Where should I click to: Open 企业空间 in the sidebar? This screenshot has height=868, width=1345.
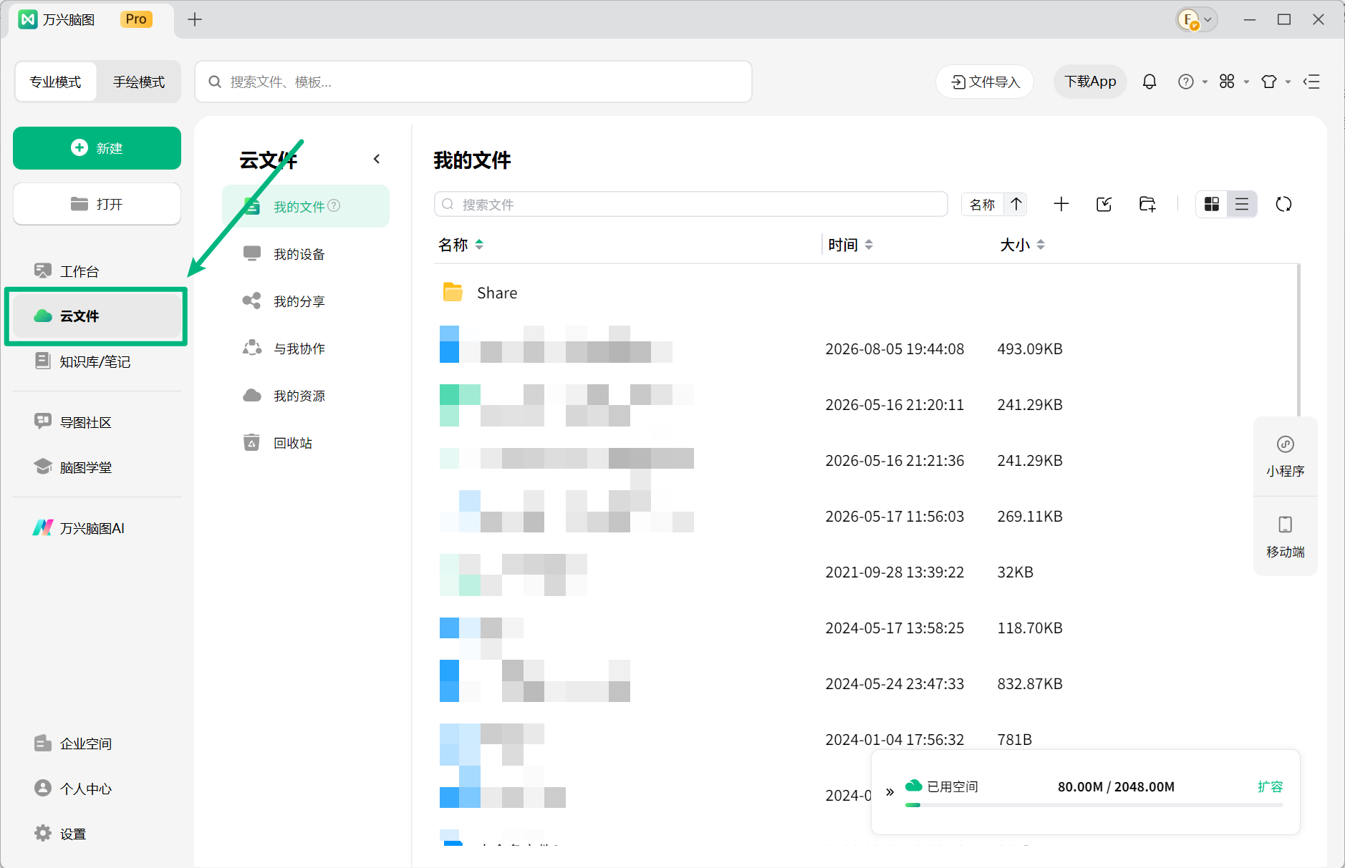(97, 743)
